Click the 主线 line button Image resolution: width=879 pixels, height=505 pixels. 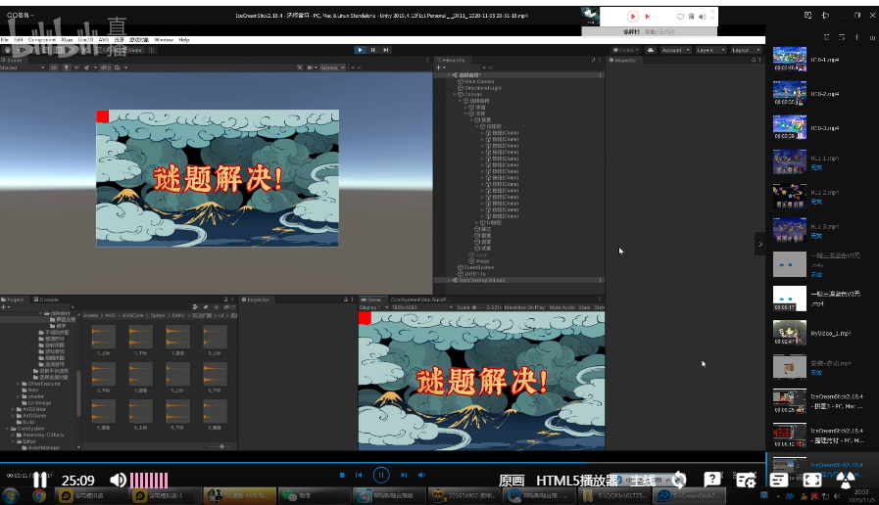643,481
